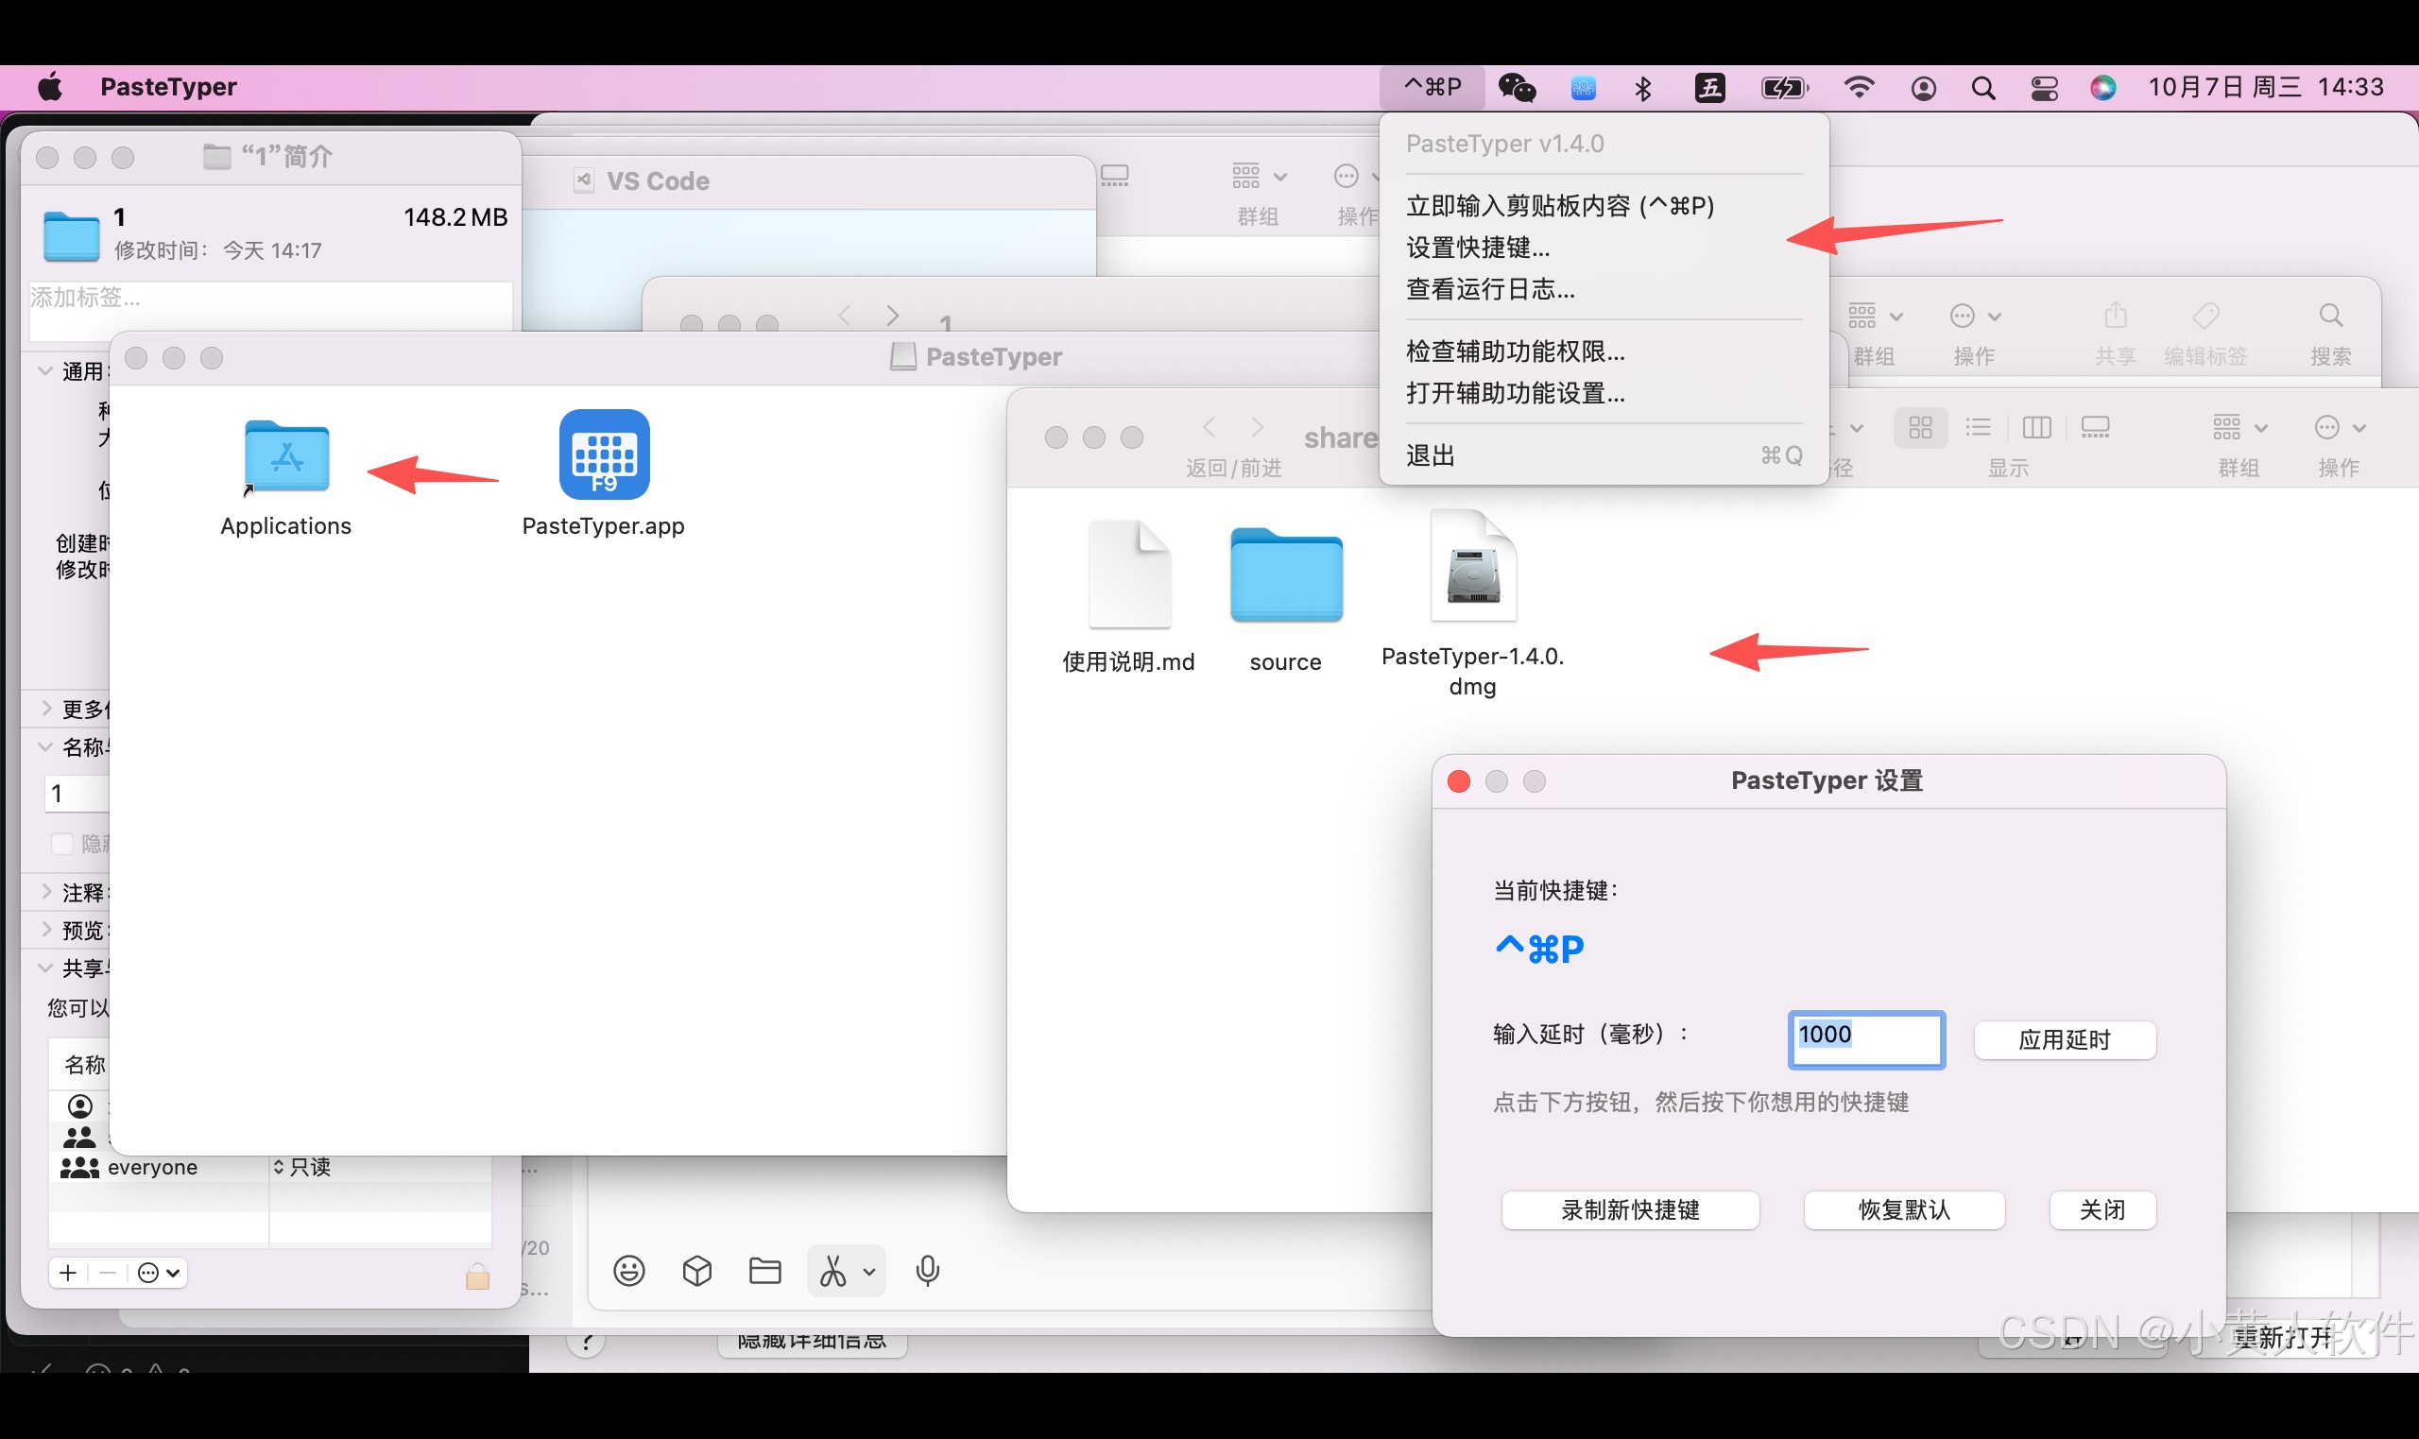Click the Bluetooth menu bar icon
2419x1439 pixels.
click(x=1642, y=88)
